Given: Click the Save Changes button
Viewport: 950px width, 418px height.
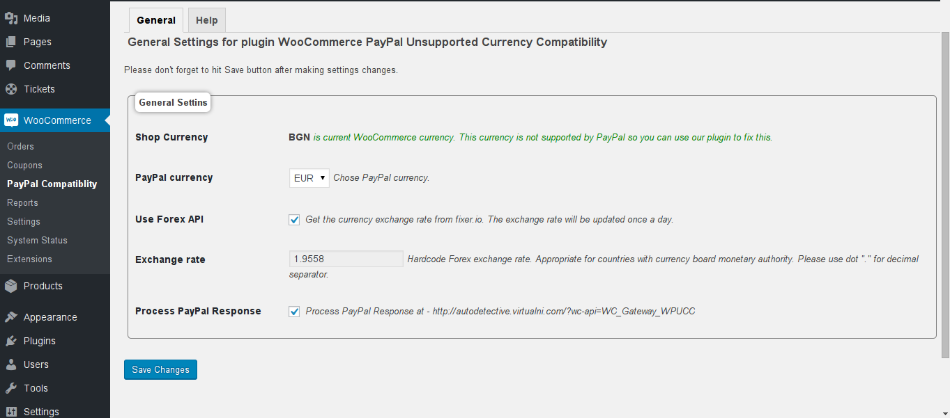Looking at the screenshot, I should 160,369.
